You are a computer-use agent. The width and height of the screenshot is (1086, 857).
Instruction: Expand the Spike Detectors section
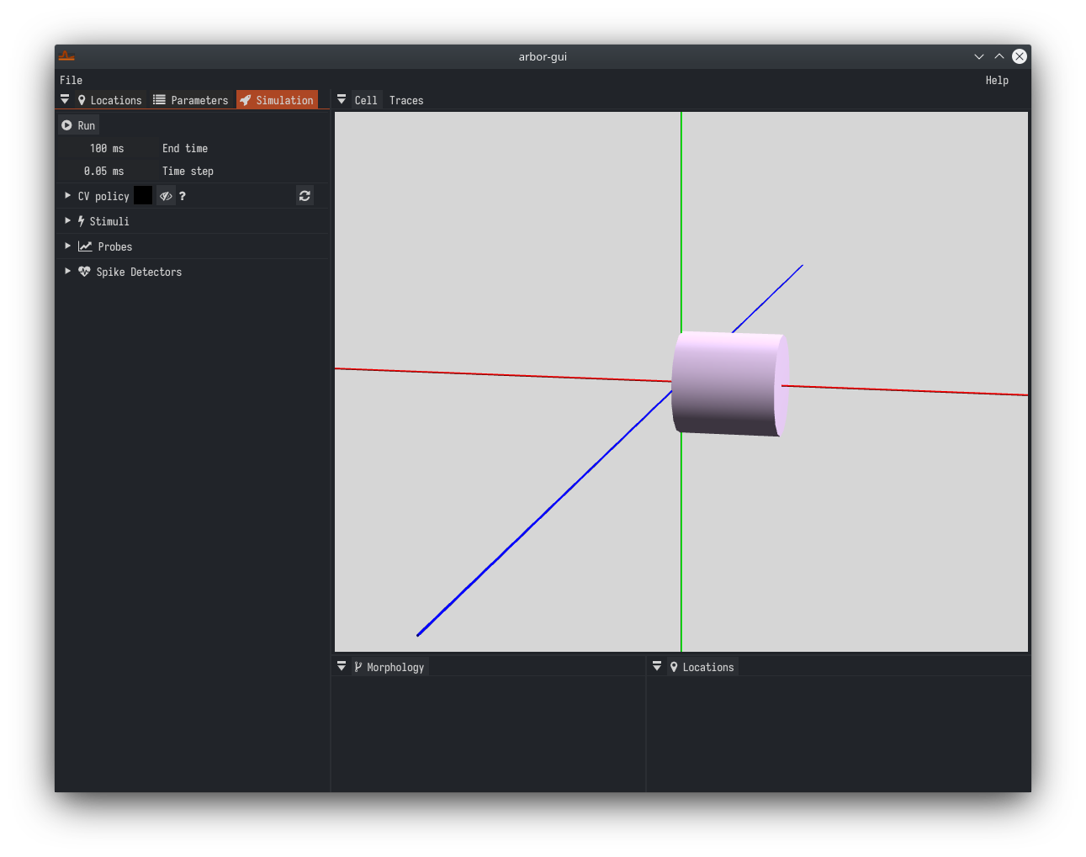pos(68,272)
